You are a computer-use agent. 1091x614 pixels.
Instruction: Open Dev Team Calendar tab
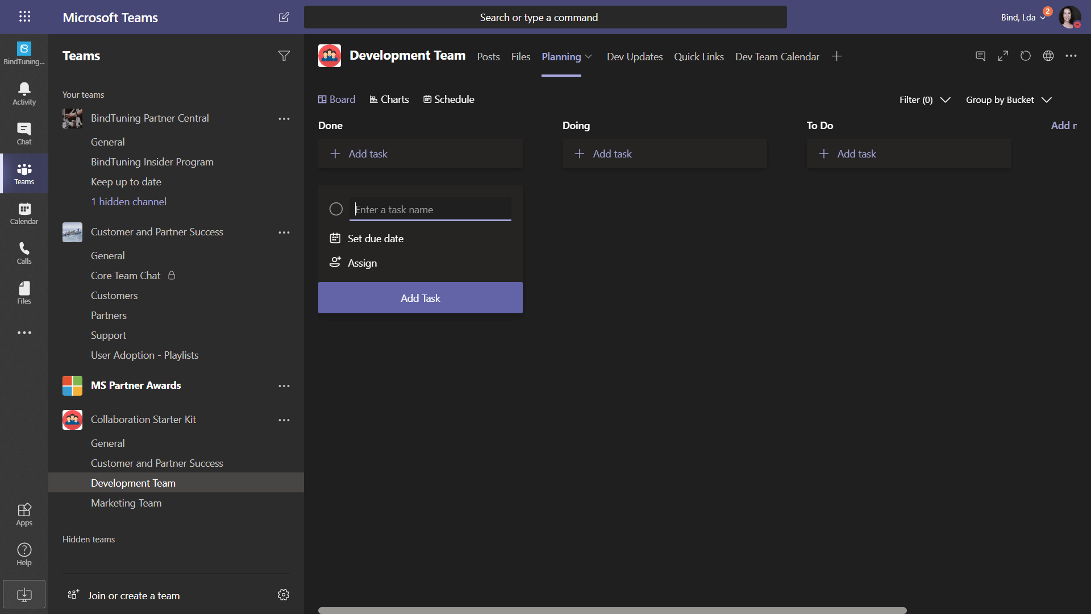point(777,57)
